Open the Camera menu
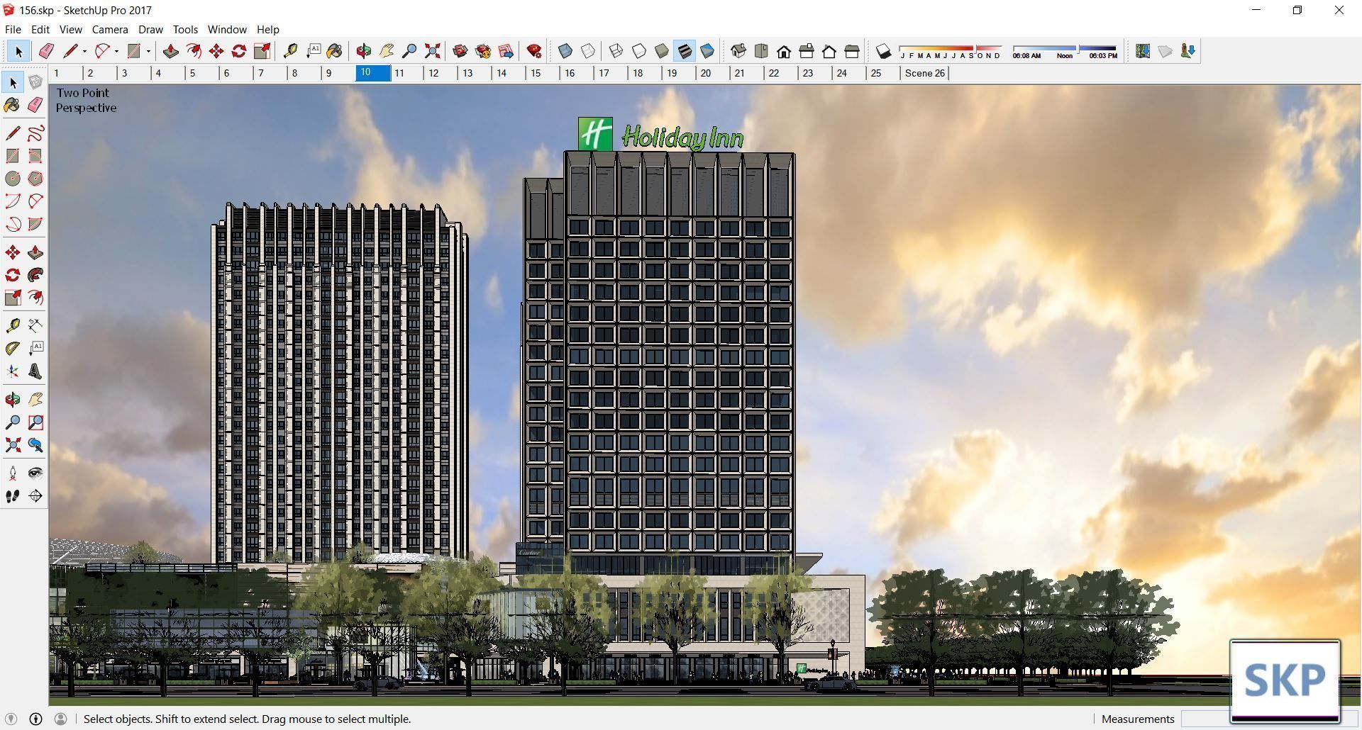The width and height of the screenshot is (1362, 730). [x=110, y=30]
